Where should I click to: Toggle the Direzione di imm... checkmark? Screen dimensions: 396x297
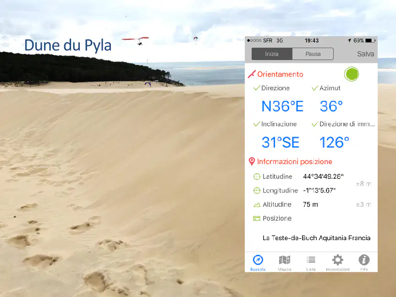(x=315, y=124)
